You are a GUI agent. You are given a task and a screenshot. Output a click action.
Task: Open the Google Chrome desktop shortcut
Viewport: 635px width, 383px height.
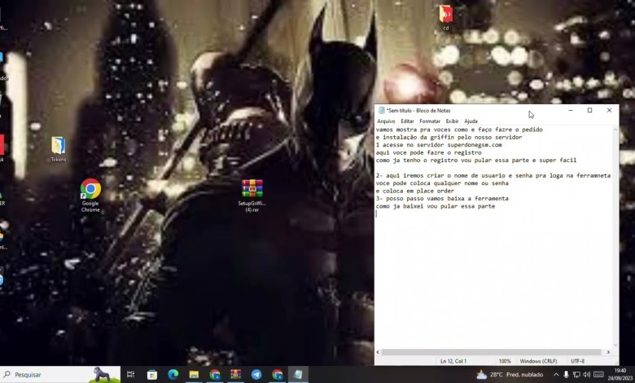pos(90,190)
